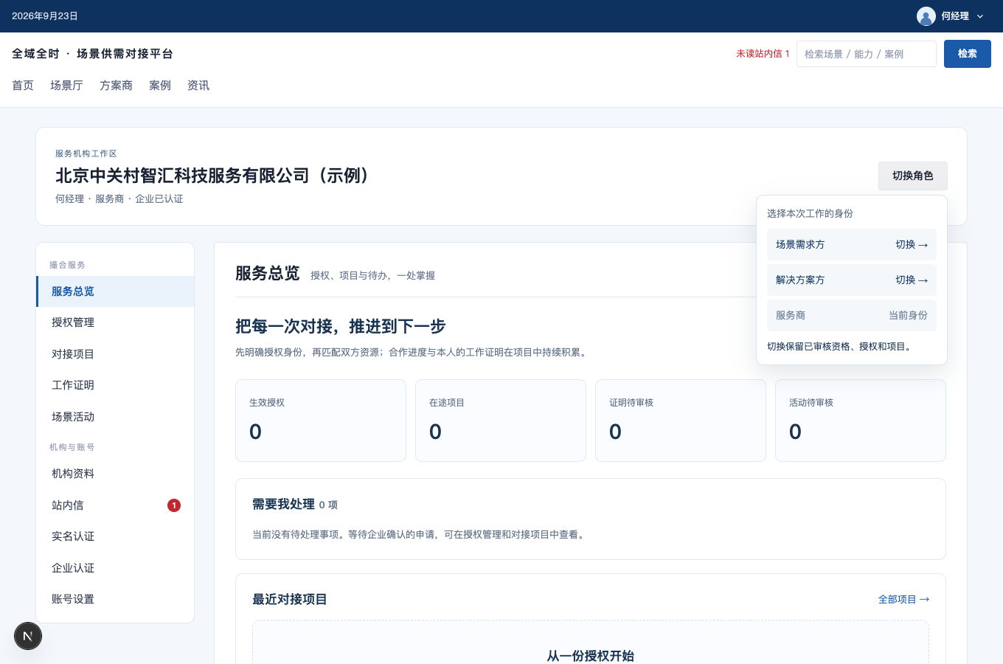Open 未读站内信 1 notification link
Screen dimensions: 1003x664
click(x=763, y=54)
